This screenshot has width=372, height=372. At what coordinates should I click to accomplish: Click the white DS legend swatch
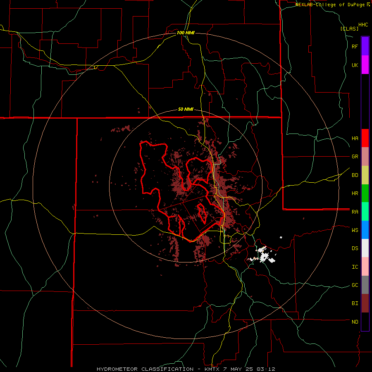tap(365, 248)
